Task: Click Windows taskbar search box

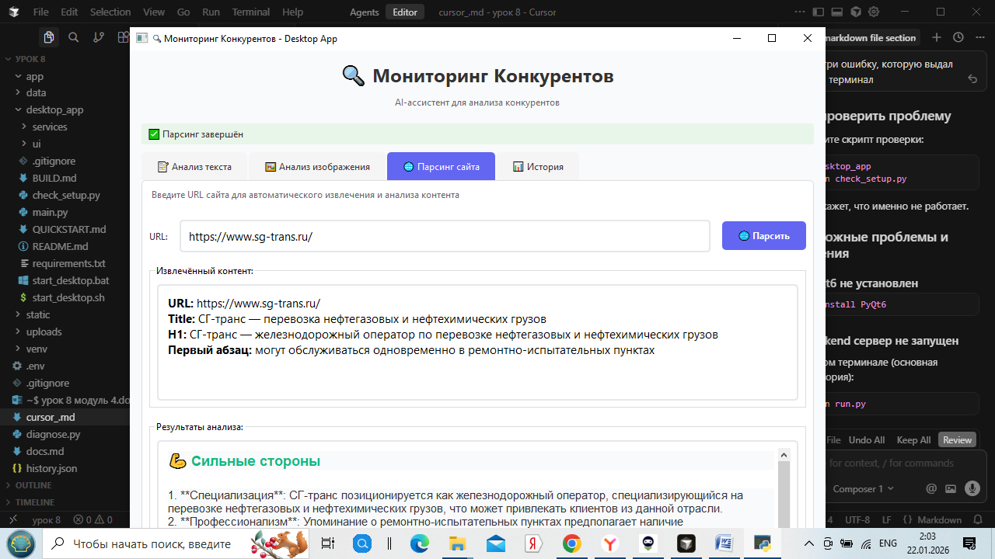Action: point(176,543)
